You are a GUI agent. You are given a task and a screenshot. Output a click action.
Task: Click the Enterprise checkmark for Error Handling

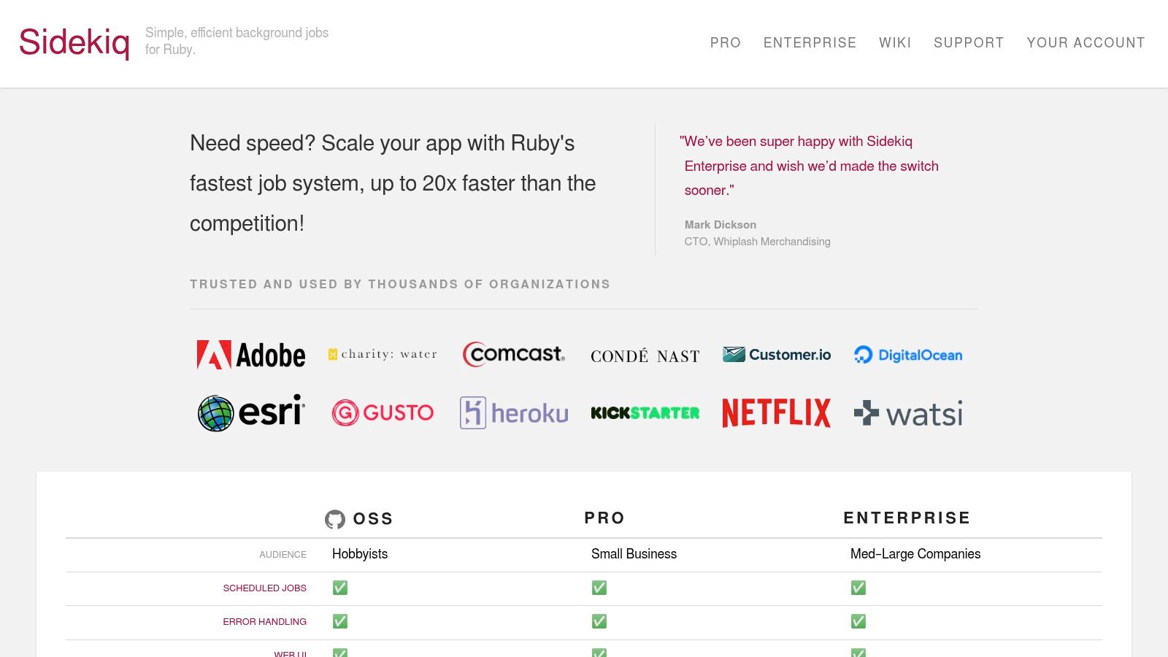858,621
